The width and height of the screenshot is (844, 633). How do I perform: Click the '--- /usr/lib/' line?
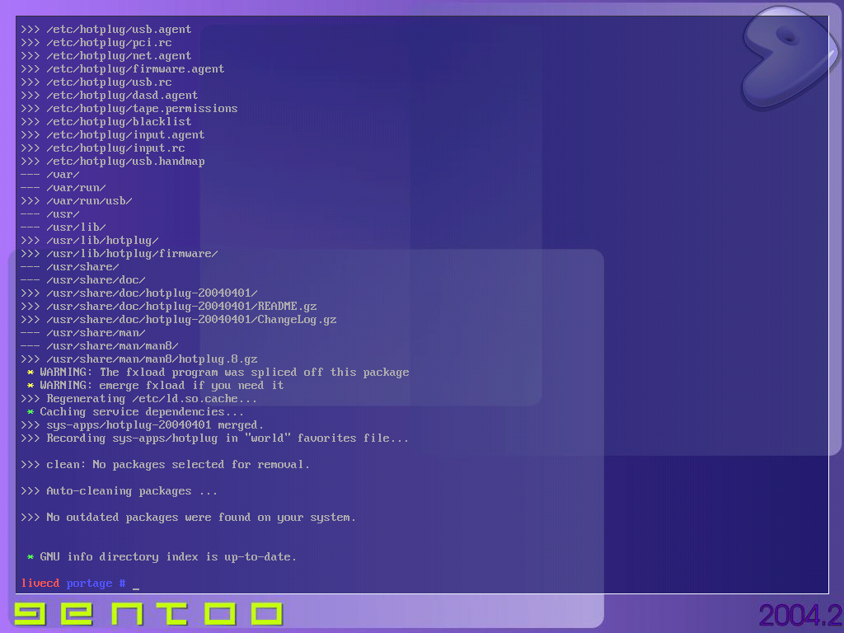click(x=63, y=227)
